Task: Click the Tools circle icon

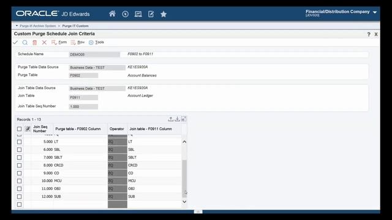Action: point(91,42)
